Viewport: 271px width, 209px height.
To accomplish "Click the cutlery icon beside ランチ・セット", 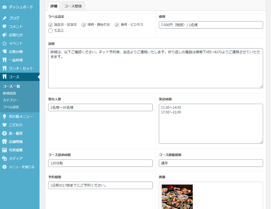I will pyautogui.click(x=4, y=68).
